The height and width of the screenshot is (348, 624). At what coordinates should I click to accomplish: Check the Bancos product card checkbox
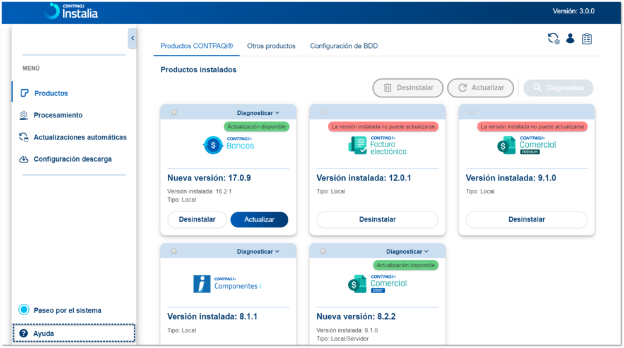coord(174,112)
